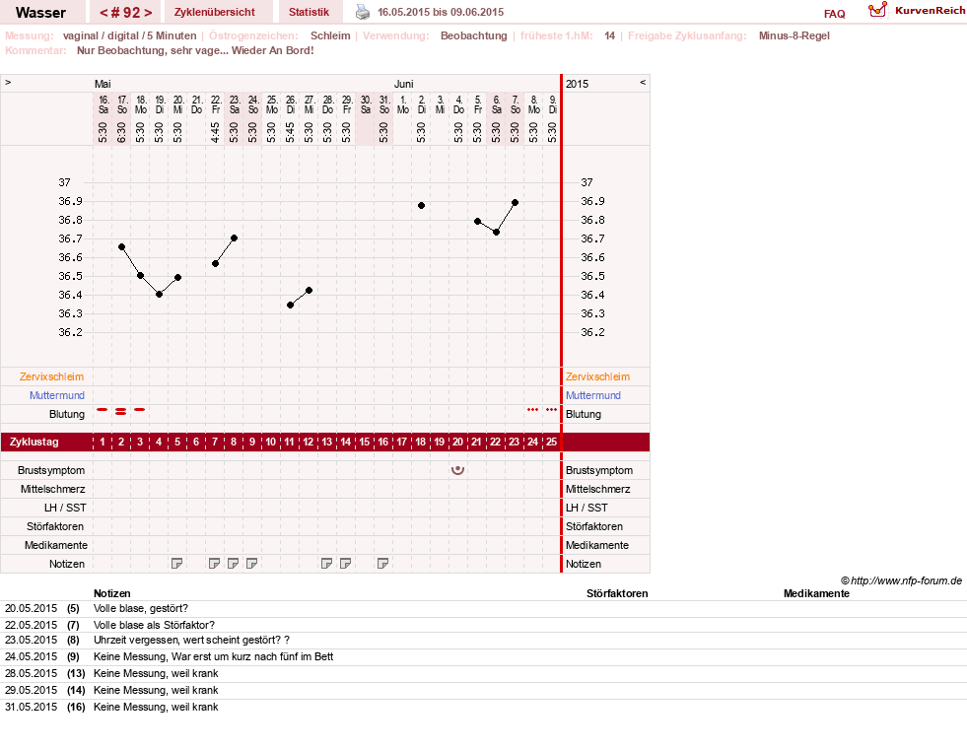This screenshot has width=967, height=750.
Task: Click the printer icon beside the date range
Action: tap(363, 12)
